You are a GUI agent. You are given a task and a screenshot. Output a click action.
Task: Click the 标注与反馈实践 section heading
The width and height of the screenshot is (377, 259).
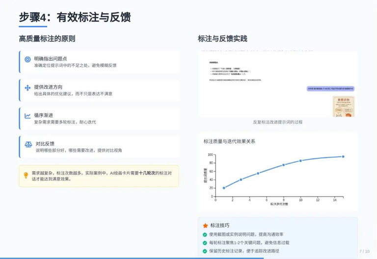click(x=222, y=39)
